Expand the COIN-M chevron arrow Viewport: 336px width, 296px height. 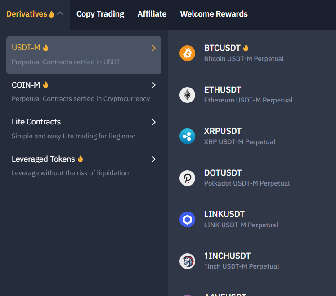click(154, 85)
